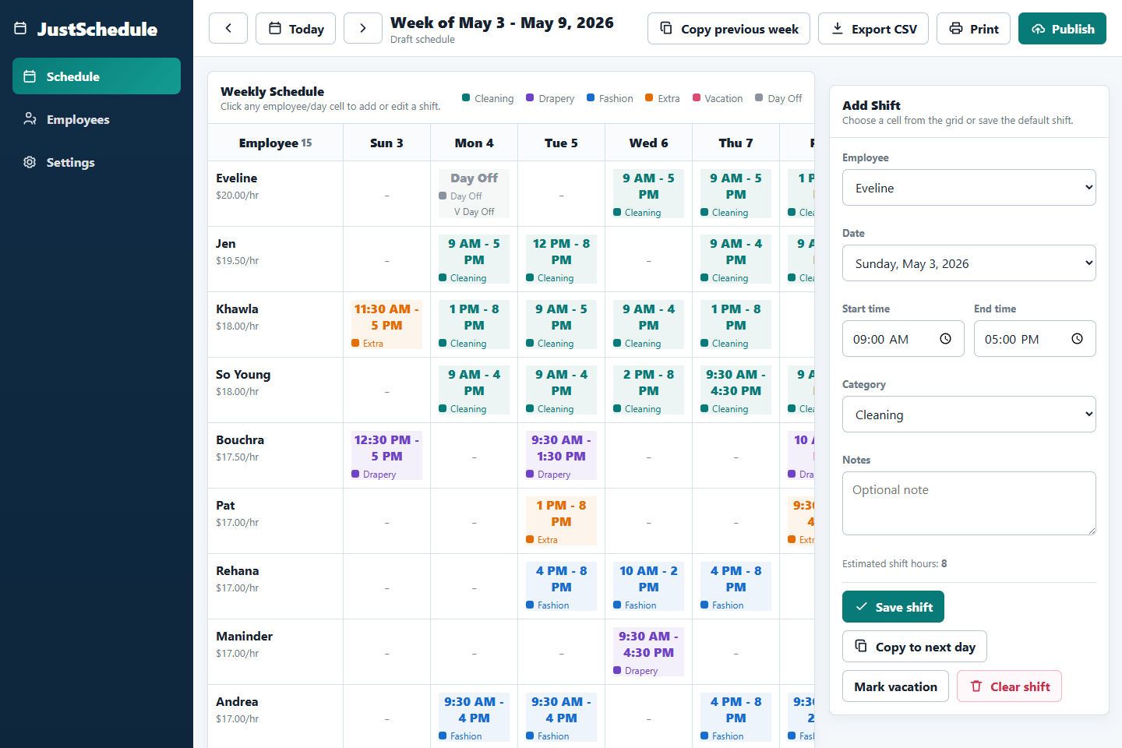Screen dimensions: 1122x748
Task: Click the Start time field 09:00 AM
Action: click(x=903, y=339)
